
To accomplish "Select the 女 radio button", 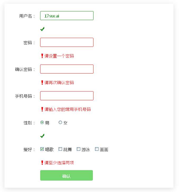I will 60,122.
